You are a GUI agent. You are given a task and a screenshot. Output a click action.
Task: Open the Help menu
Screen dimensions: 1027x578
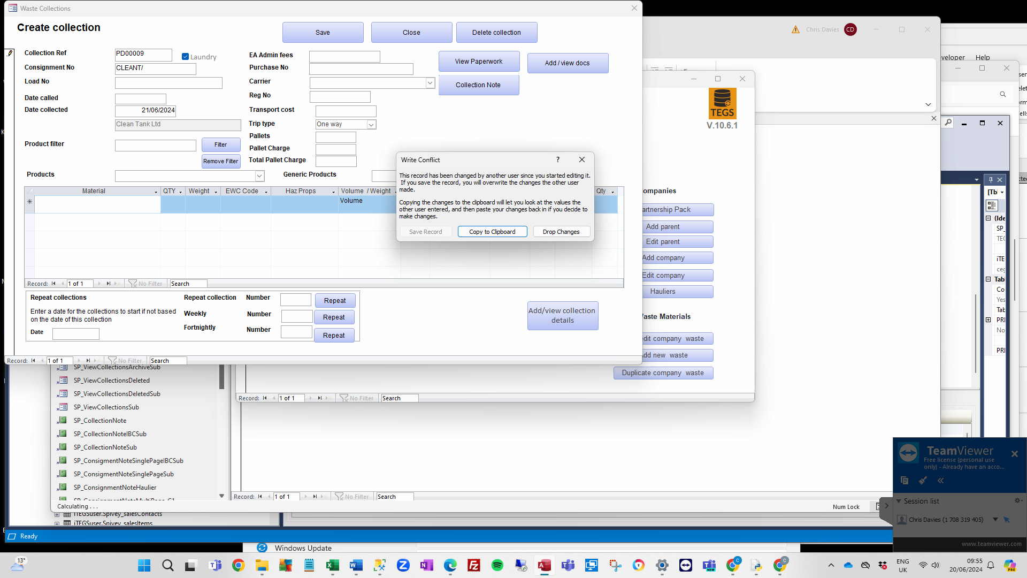pyautogui.click(x=983, y=57)
